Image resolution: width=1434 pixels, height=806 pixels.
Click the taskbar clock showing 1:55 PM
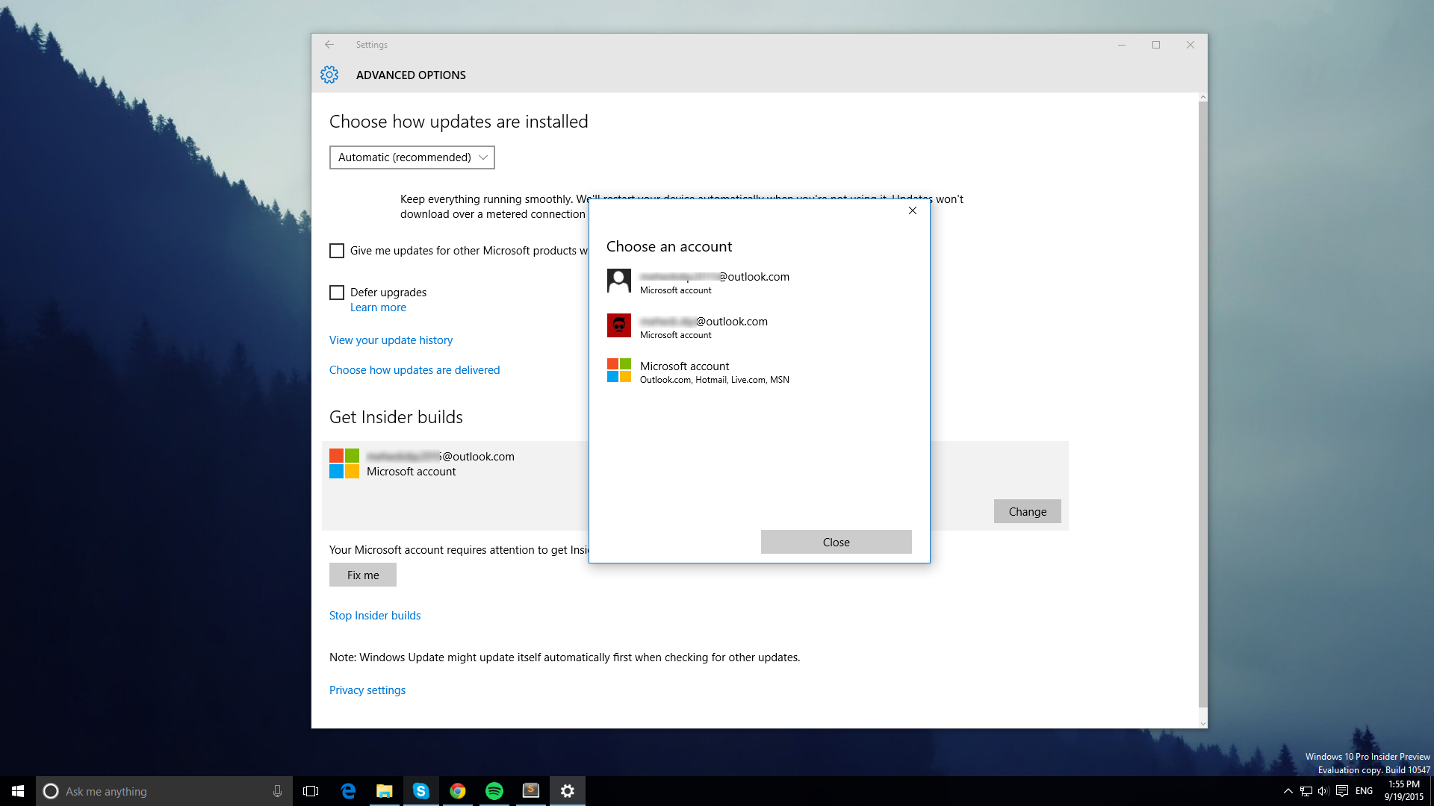1403,791
